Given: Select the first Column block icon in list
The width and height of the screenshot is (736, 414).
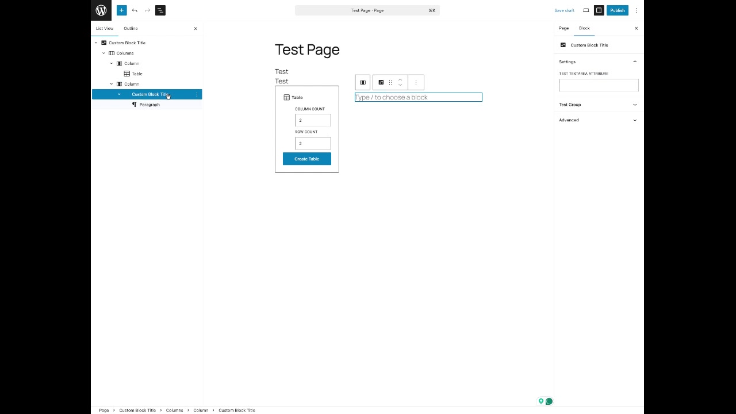Looking at the screenshot, I should click(120, 63).
